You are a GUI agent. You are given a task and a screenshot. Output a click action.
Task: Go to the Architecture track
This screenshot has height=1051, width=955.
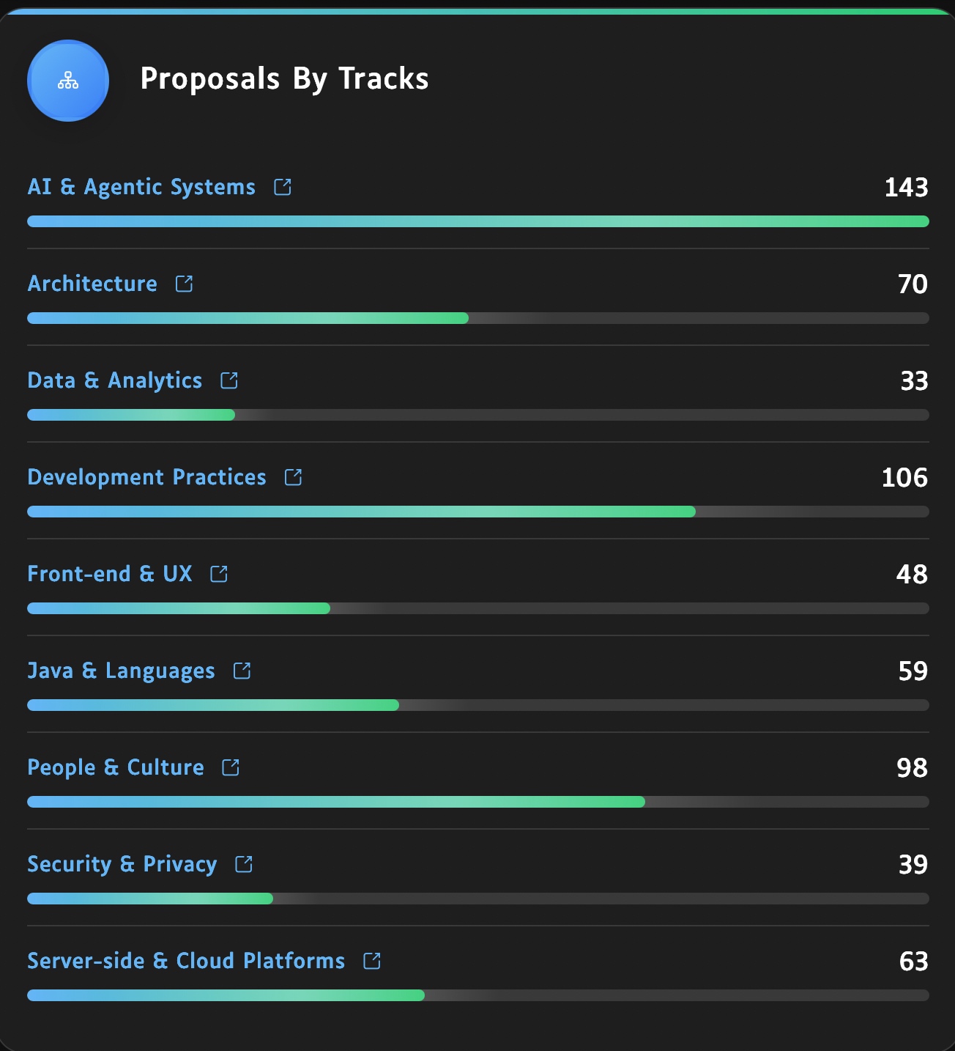pyautogui.click(x=92, y=284)
